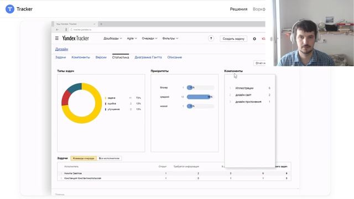Image resolution: width=354 pixels, height=199 pixels.
Task: Switch to the Описание tab
Action: pos(175,57)
